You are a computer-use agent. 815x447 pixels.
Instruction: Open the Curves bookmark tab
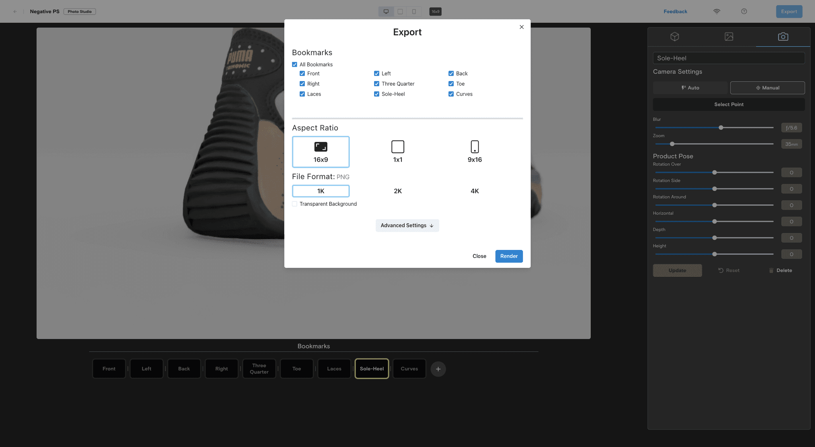point(409,369)
